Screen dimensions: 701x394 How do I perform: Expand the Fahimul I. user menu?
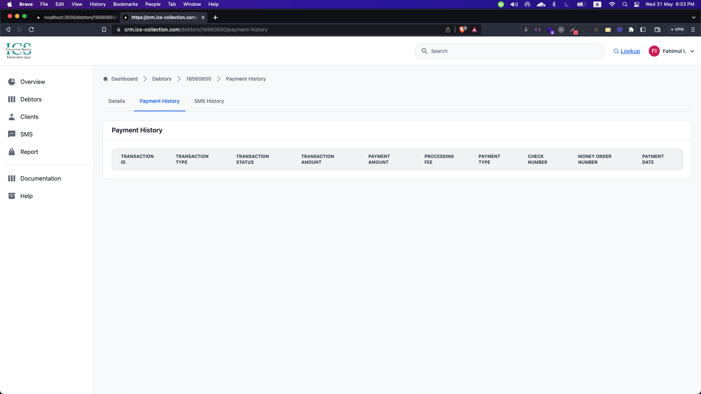pos(692,51)
